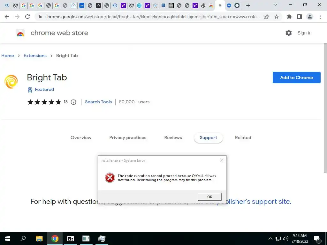327x245 pixels.
Task: Click the Bright Tab heading
Action: (x=47, y=78)
